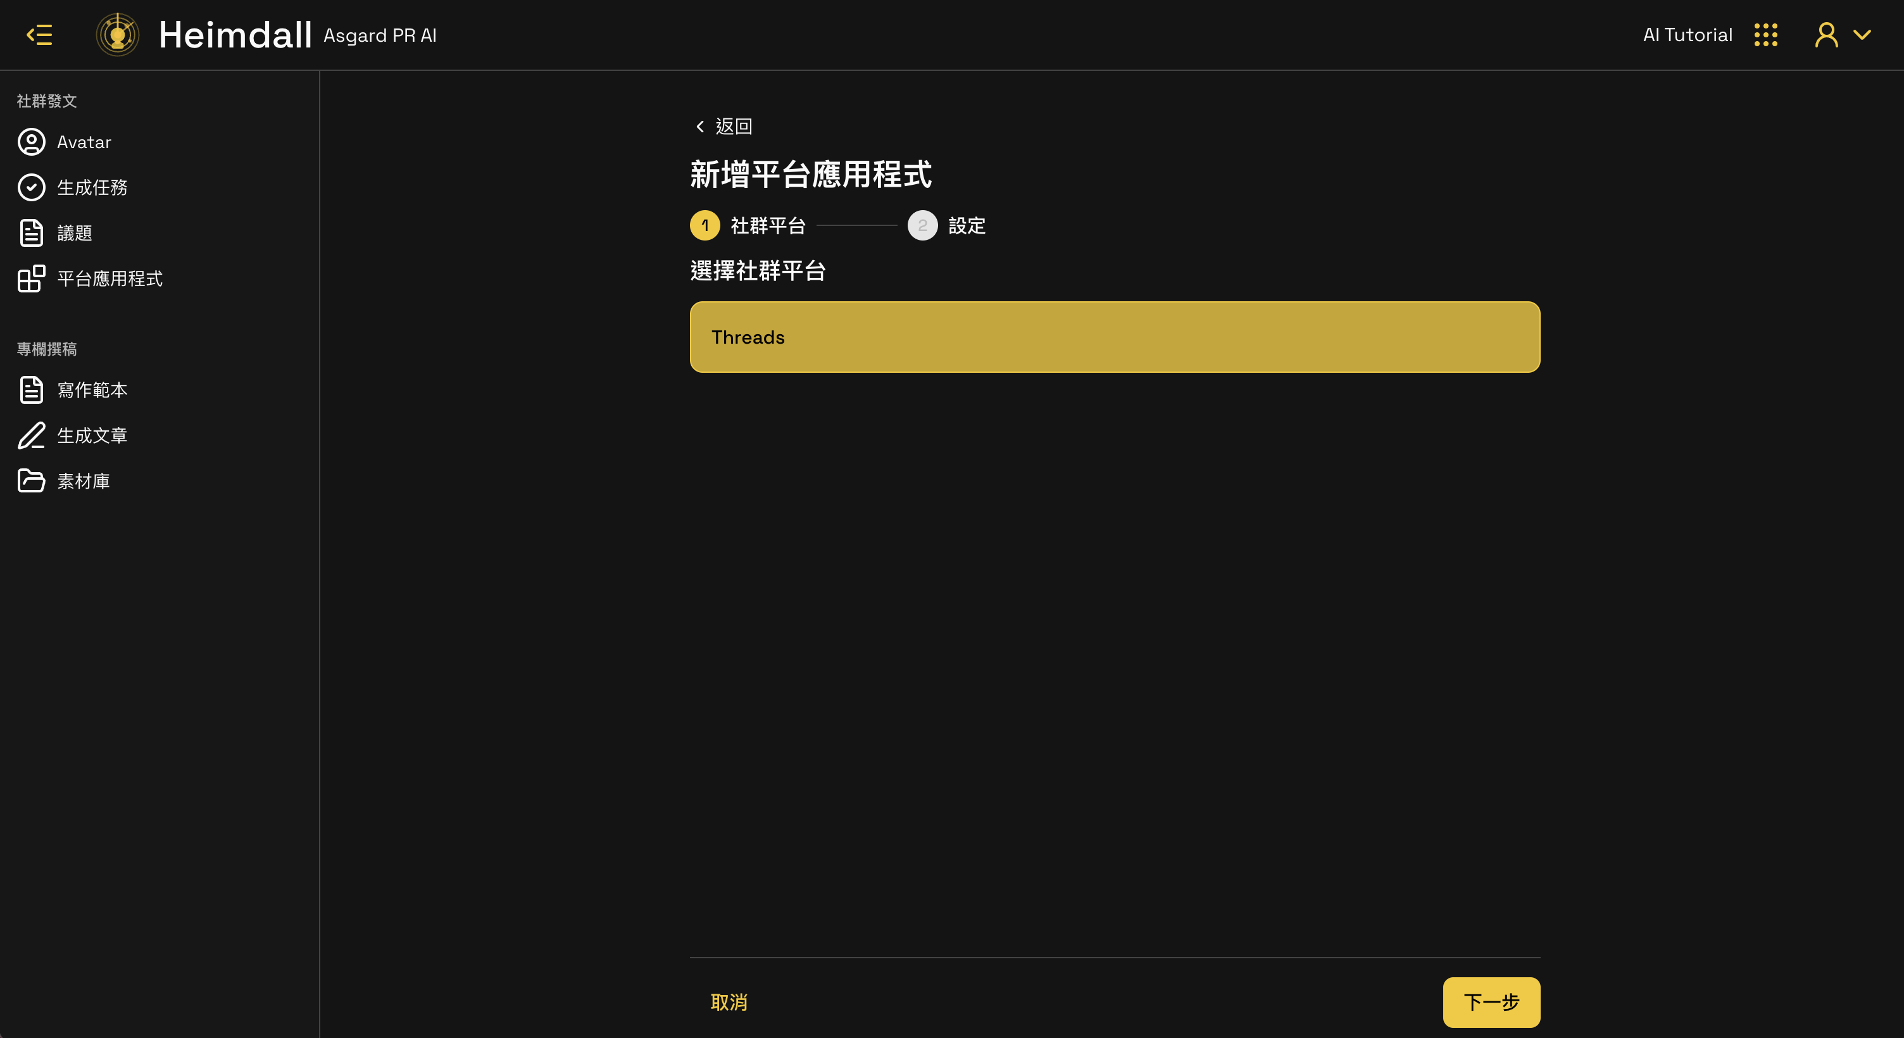Viewport: 1904px width, 1038px height.
Task: Click the user profile icon
Action: (x=1826, y=35)
